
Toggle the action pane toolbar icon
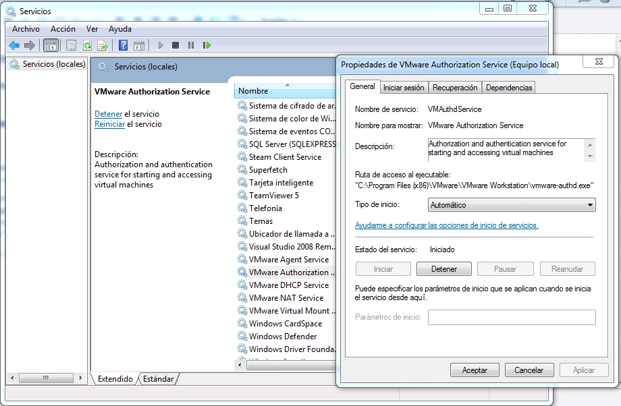pos(139,45)
